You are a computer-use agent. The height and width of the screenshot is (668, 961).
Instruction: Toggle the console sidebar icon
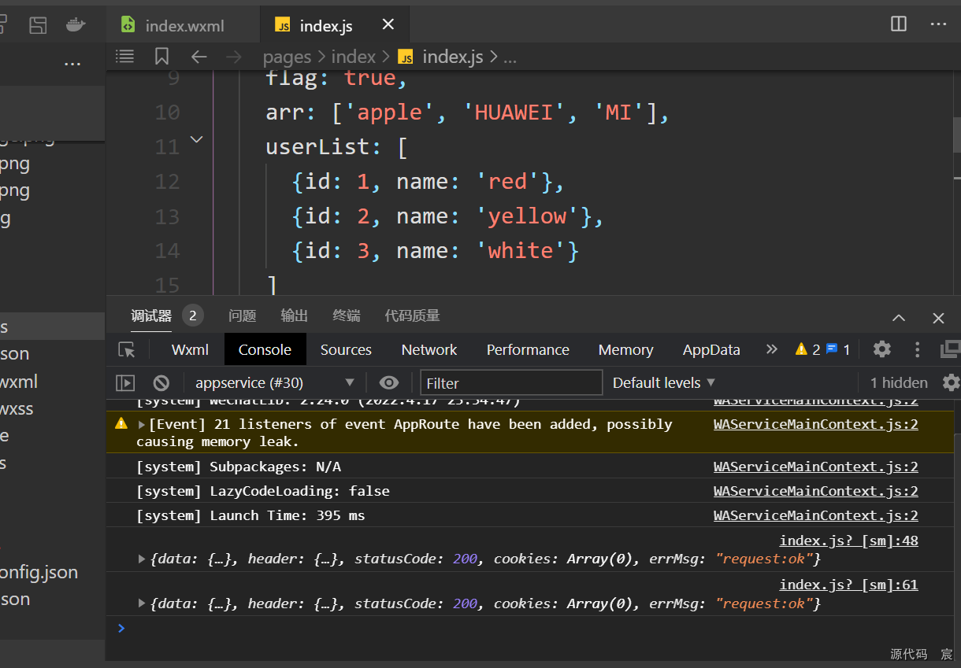(125, 382)
